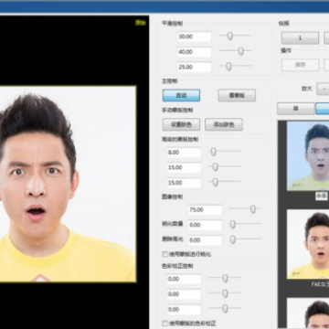Image resolution: width=329 pixels, height=329 pixels.
Task: Click the slider next to 75.00
Action: coord(246,209)
